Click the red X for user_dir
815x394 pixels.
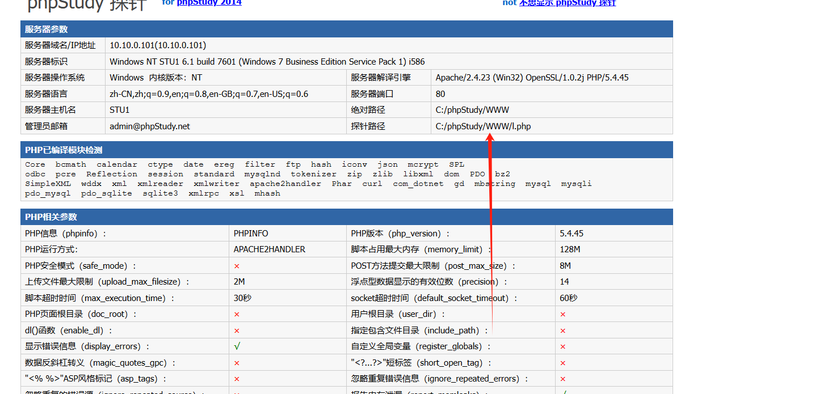point(562,314)
